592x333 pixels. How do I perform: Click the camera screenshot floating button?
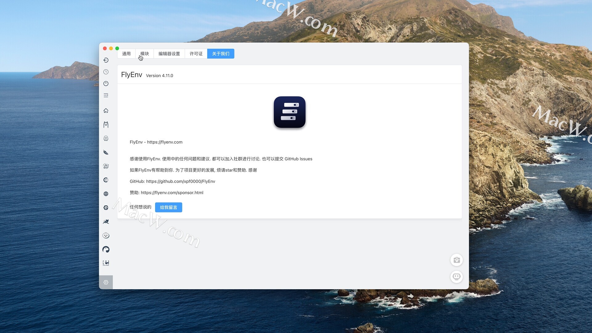457,260
